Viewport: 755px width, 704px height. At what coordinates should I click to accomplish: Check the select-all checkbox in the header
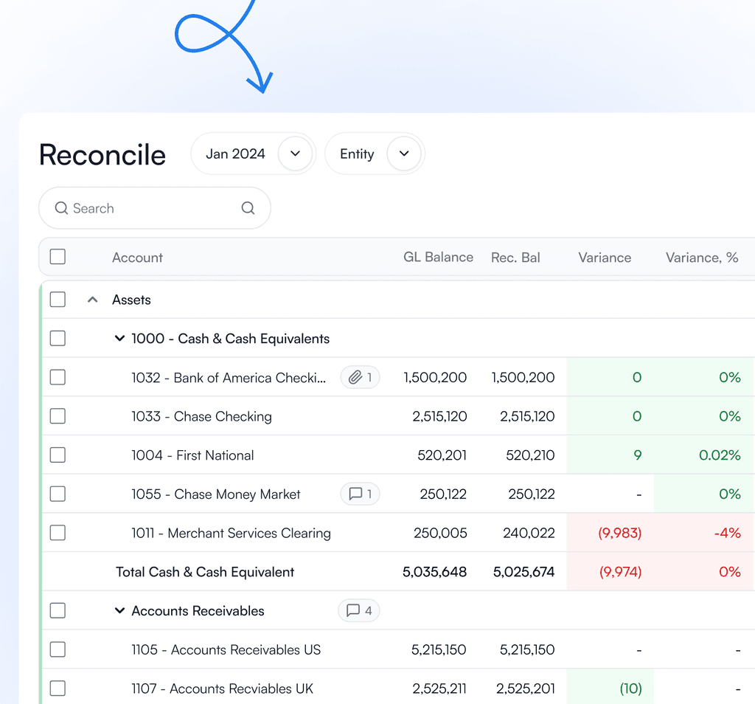click(x=57, y=256)
